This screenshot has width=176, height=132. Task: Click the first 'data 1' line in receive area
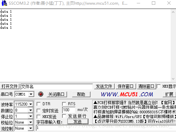(x=6, y=11)
